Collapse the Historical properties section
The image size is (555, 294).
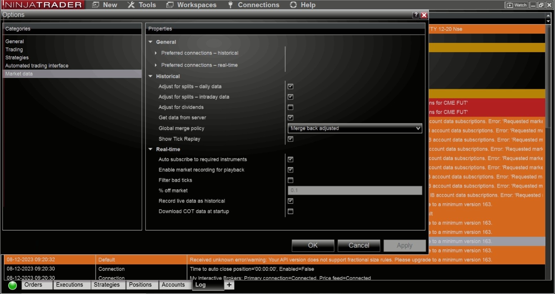coord(150,76)
